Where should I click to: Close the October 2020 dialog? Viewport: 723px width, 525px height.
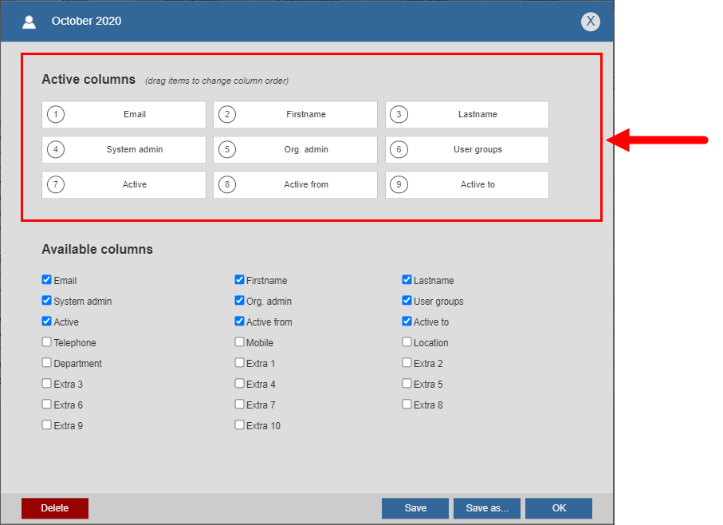[x=590, y=22]
